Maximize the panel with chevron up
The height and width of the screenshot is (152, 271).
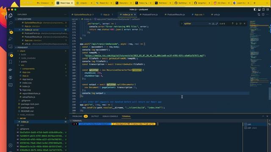(x=263, y=117)
